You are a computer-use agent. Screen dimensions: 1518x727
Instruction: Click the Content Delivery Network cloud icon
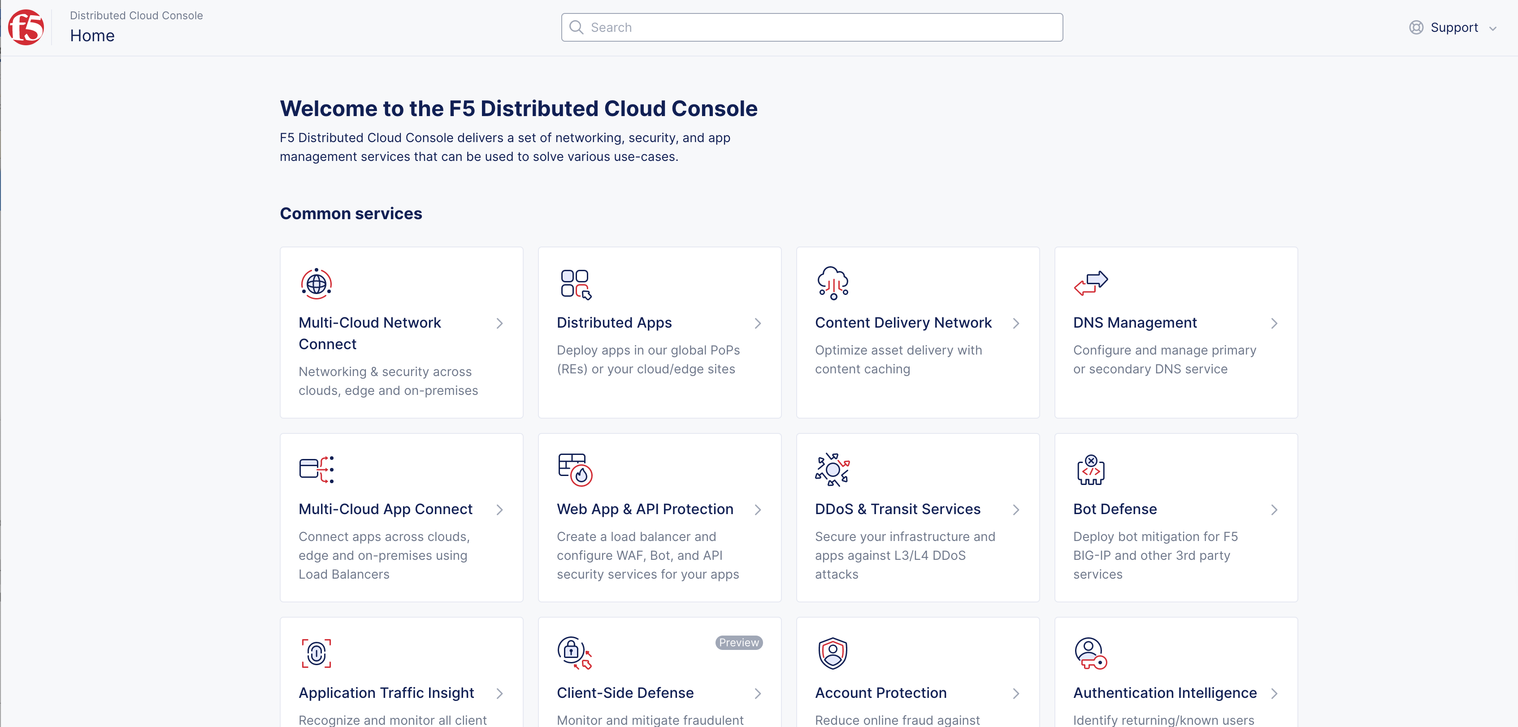click(x=833, y=283)
